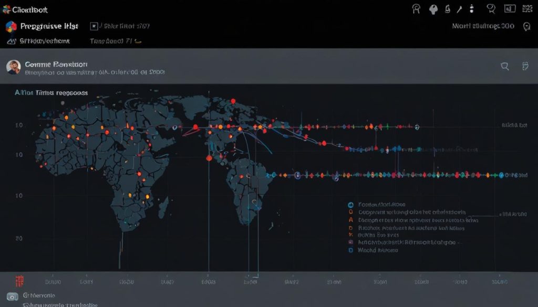Open the person icon in top toolbar

[x=417, y=9]
